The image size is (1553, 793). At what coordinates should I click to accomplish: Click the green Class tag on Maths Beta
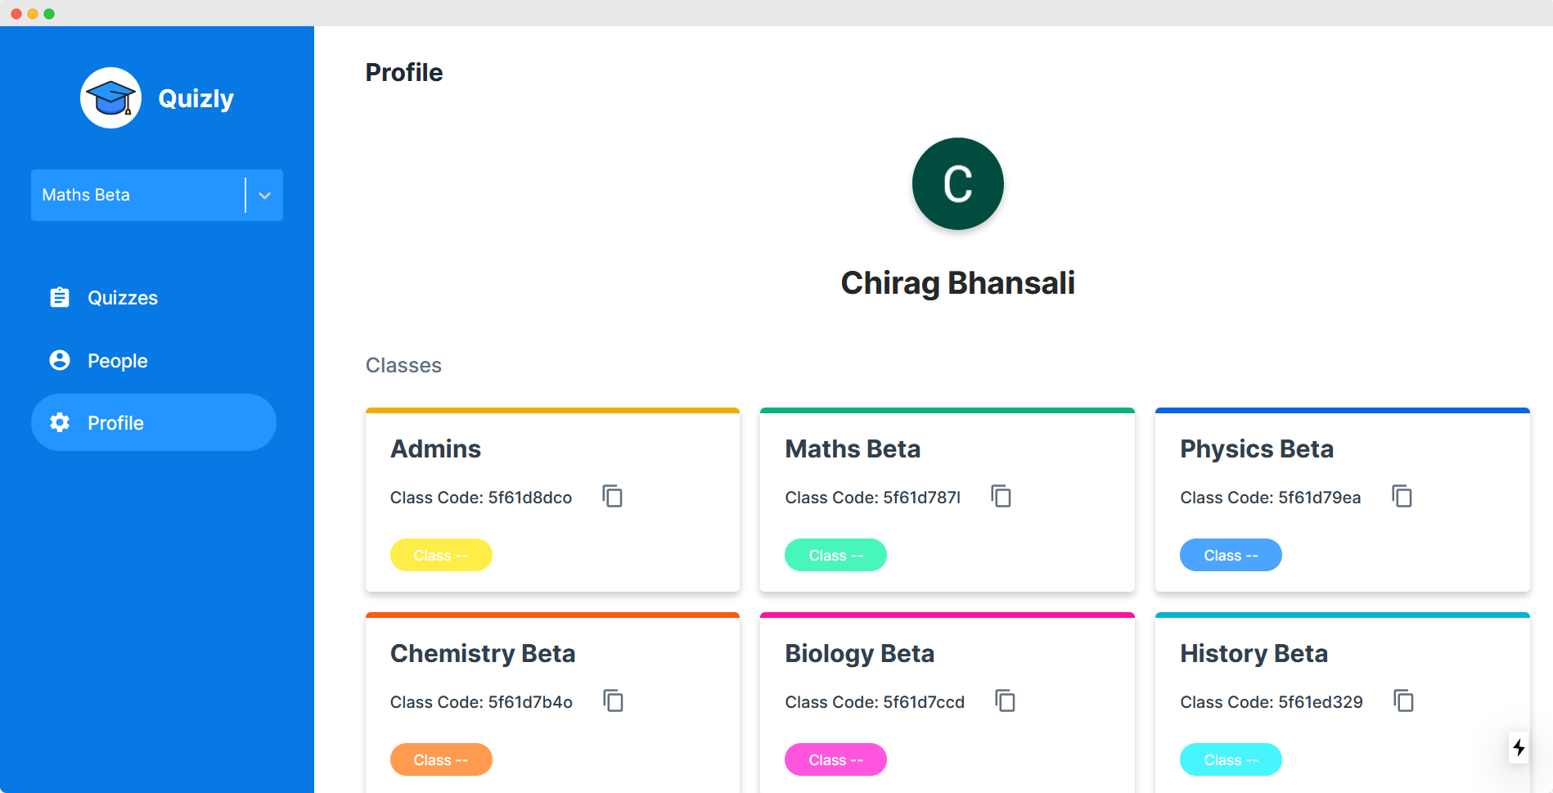coord(835,556)
